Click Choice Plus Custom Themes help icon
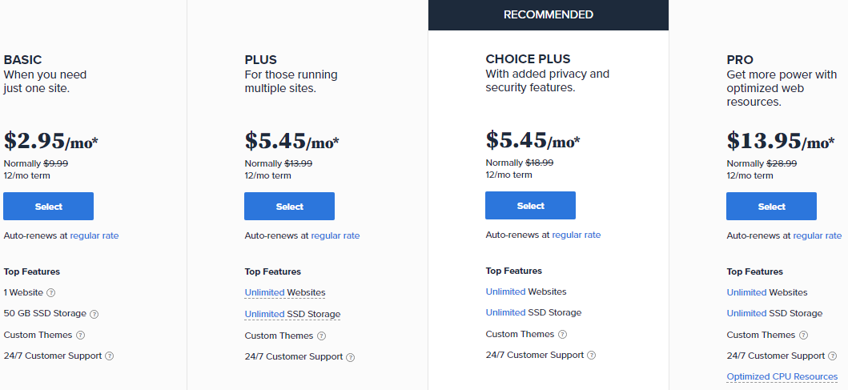 tap(562, 334)
